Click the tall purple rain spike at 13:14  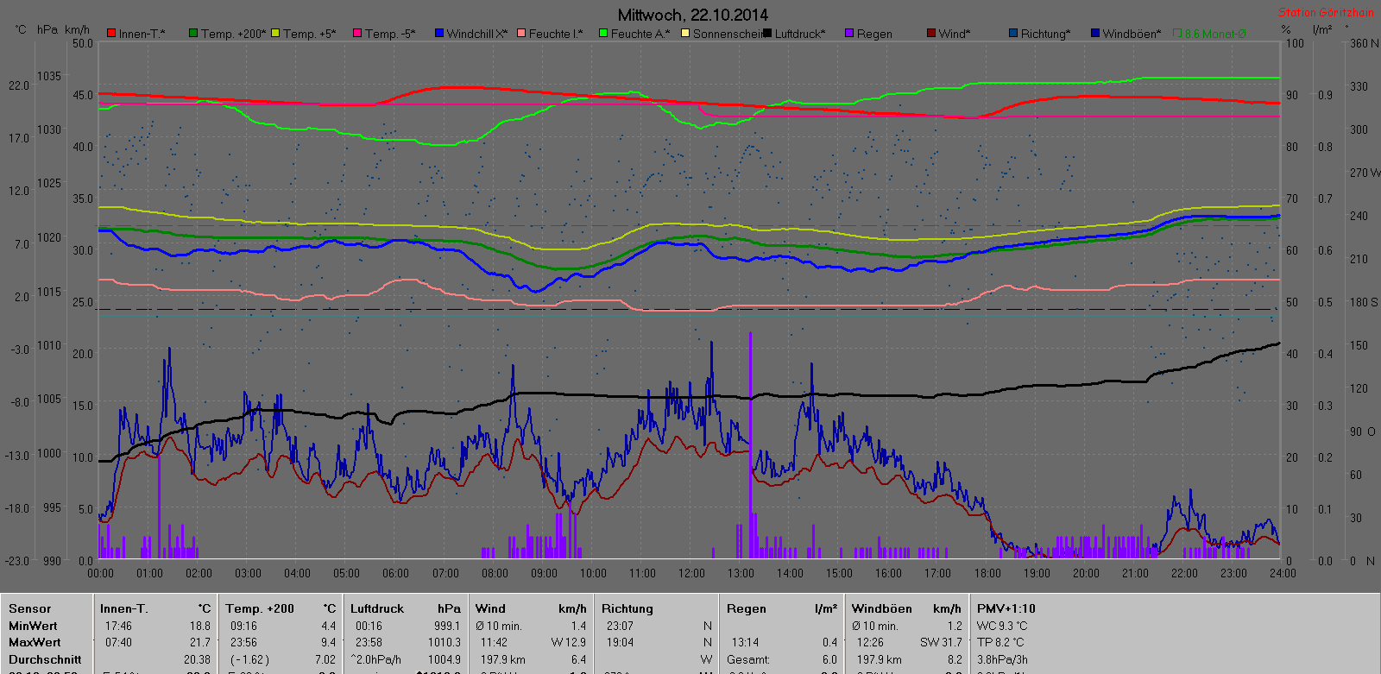coord(750,445)
